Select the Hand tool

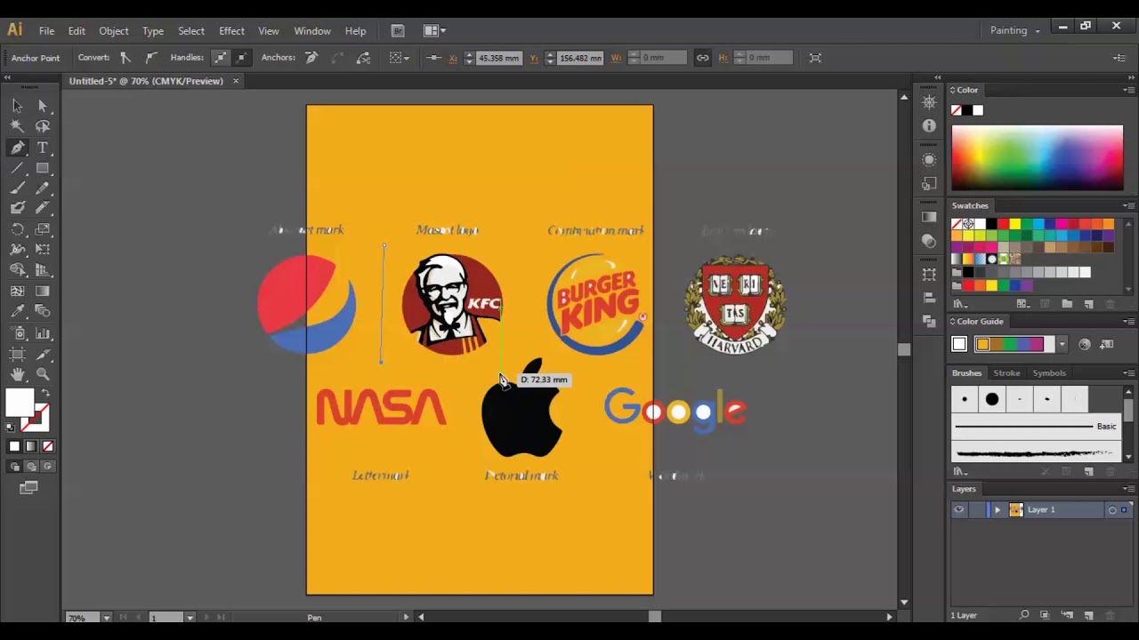[x=17, y=375]
